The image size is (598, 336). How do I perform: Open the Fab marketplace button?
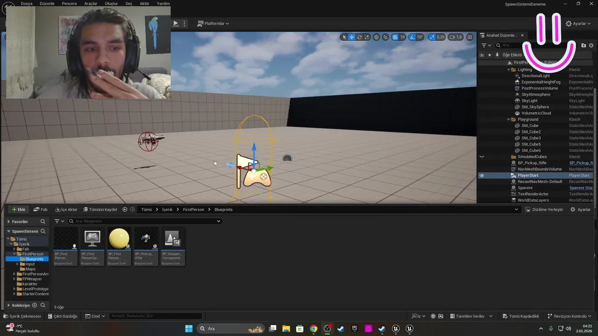point(41,210)
